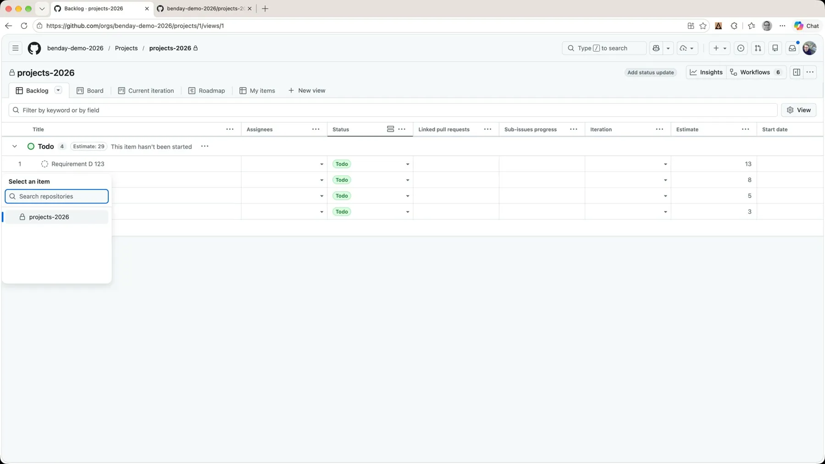Open Workflows button
This screenshot has height=464, width=825.
(x=756, y=72)
